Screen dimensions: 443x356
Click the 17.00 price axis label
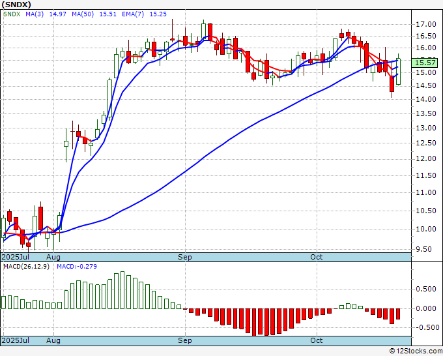tap(426, 25)
